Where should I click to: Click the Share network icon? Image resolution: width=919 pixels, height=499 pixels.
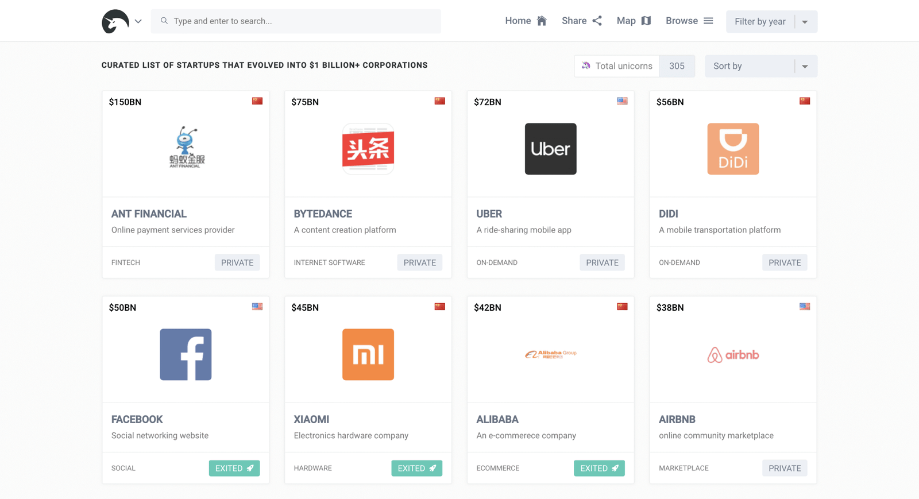pos(597,21)
